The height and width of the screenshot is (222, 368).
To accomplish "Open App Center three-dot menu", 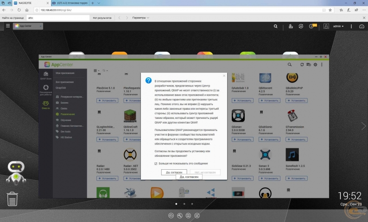I will pyautogui.click(x=322, y=64).
